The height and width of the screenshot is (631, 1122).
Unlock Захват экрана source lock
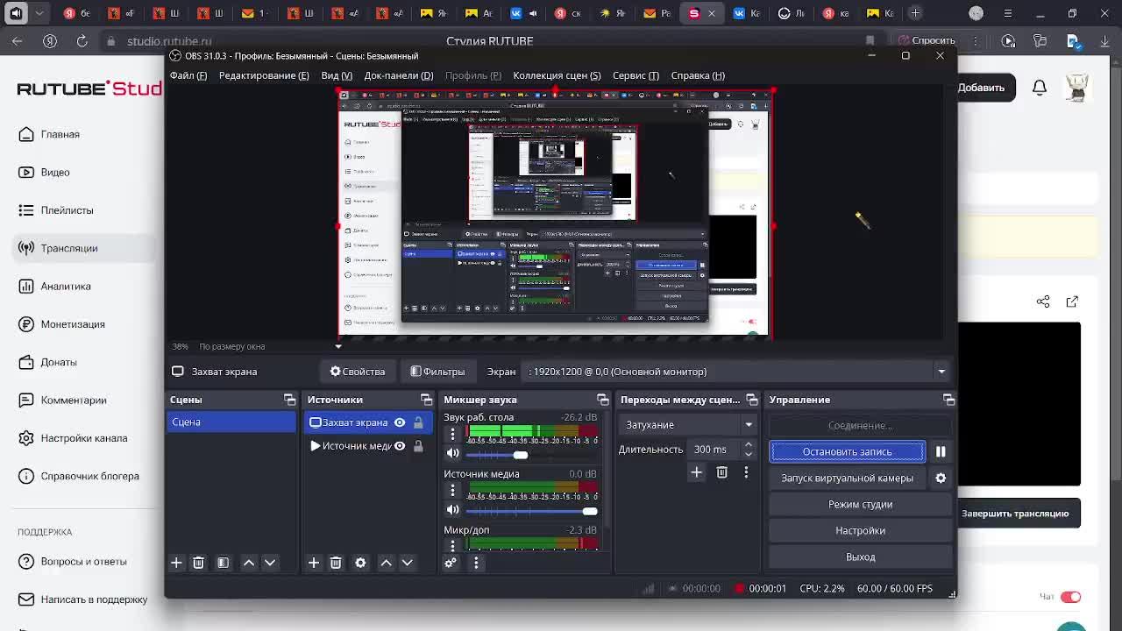click(x=418, y=422)
